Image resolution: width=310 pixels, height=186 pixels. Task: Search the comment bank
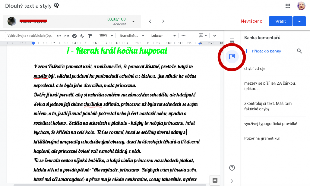coord(299,51)
